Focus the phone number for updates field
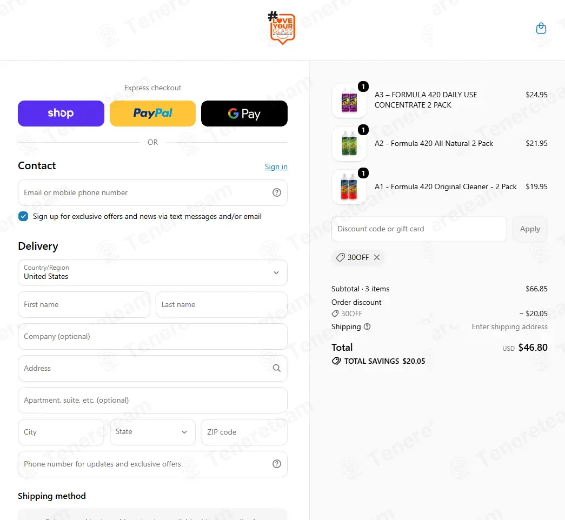565x520 pixels. point(153,464)
